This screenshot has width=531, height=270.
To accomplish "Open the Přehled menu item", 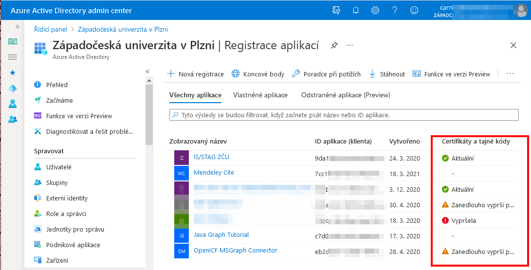I will (57, 85).
